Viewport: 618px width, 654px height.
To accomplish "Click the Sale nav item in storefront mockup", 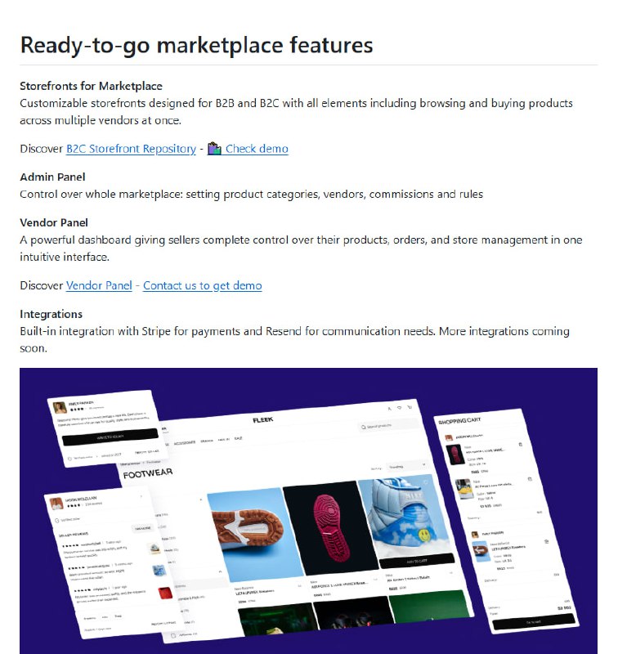I will 238,438.
